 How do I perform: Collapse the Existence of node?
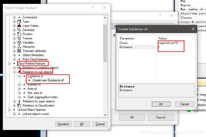(x=19, y=76)
